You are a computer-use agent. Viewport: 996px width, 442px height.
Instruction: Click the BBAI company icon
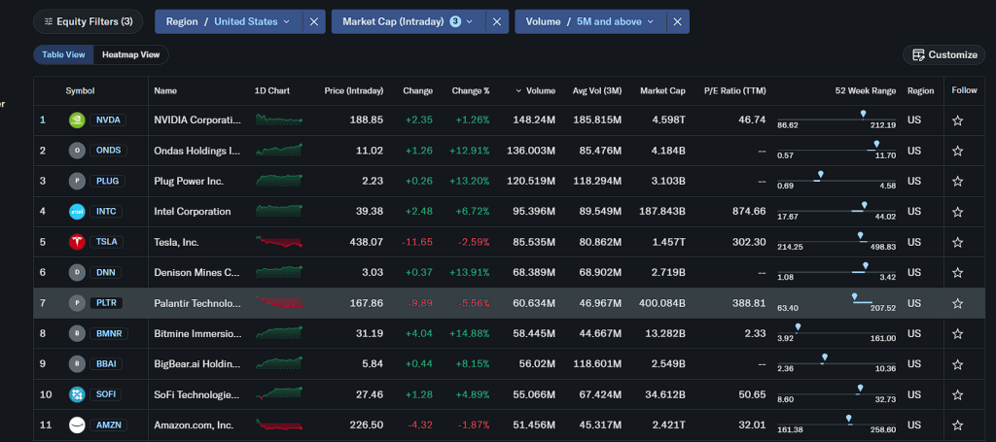point(77,364)
